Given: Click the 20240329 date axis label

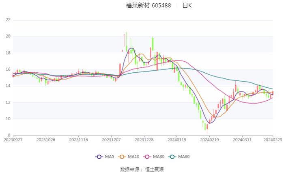Looking at the screenshot, I should (273, 139).
